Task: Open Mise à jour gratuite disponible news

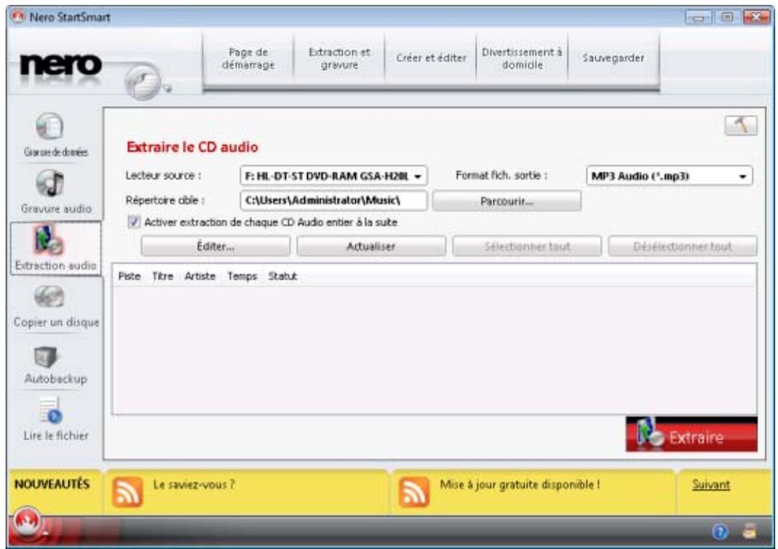Action: [520, 485]
